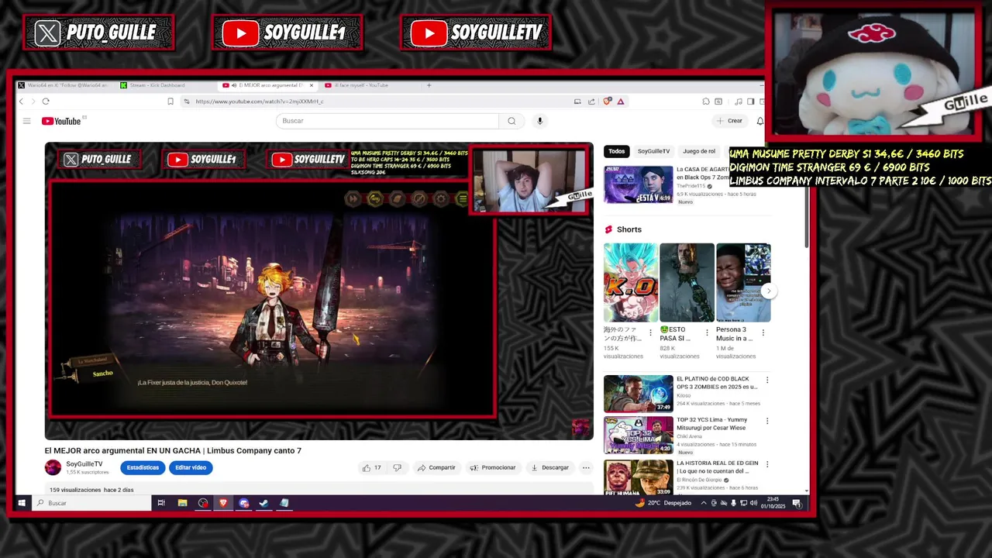The height and width of the screenshot is (558, 992).
Task: Open the browser extensions puzzle icon
Action: pos(706,102)
